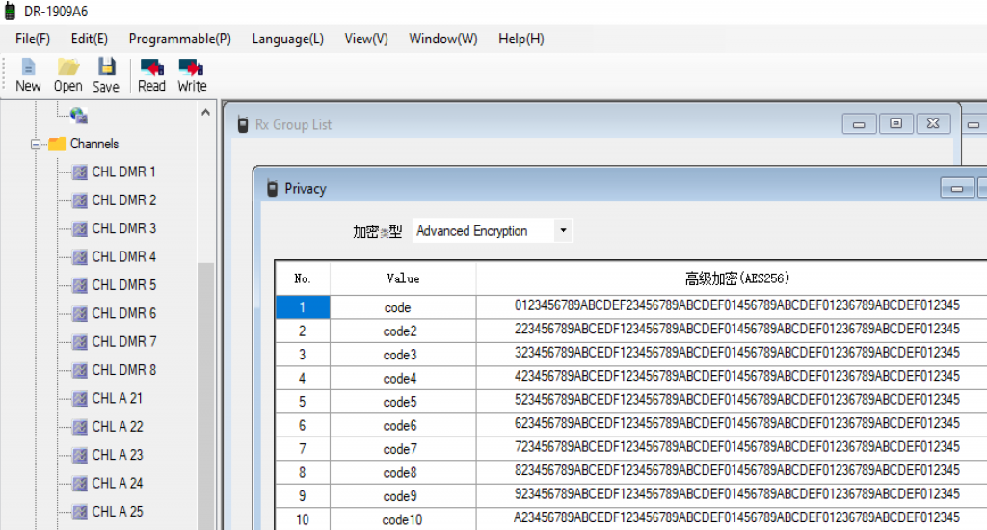Minimize the Privacy window
The width and height of the screenshot is (987, 530).
click(x=957, y=188)
